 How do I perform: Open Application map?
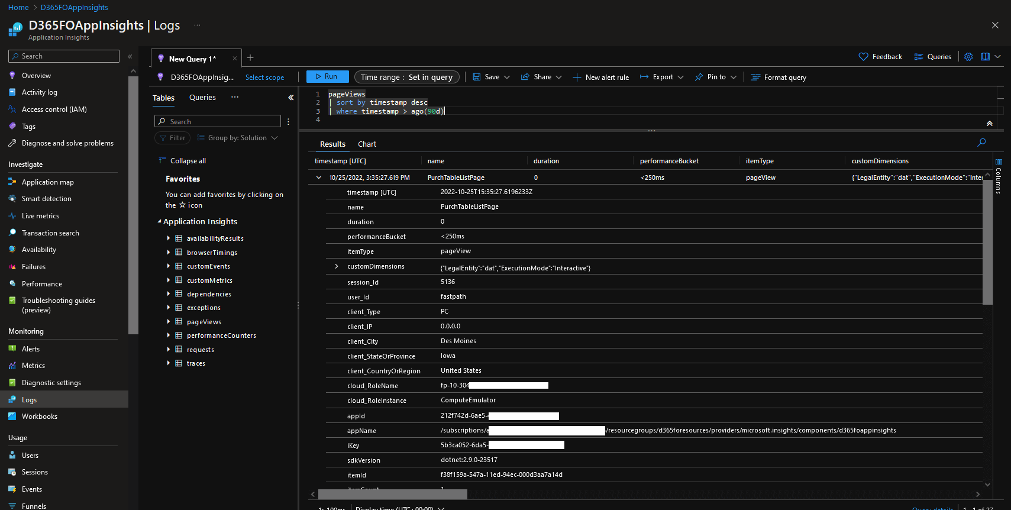click(47, 182)
